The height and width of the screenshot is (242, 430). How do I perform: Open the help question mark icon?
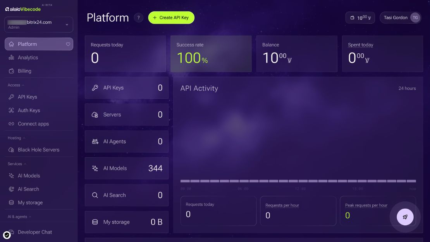(x=138, y=17)
